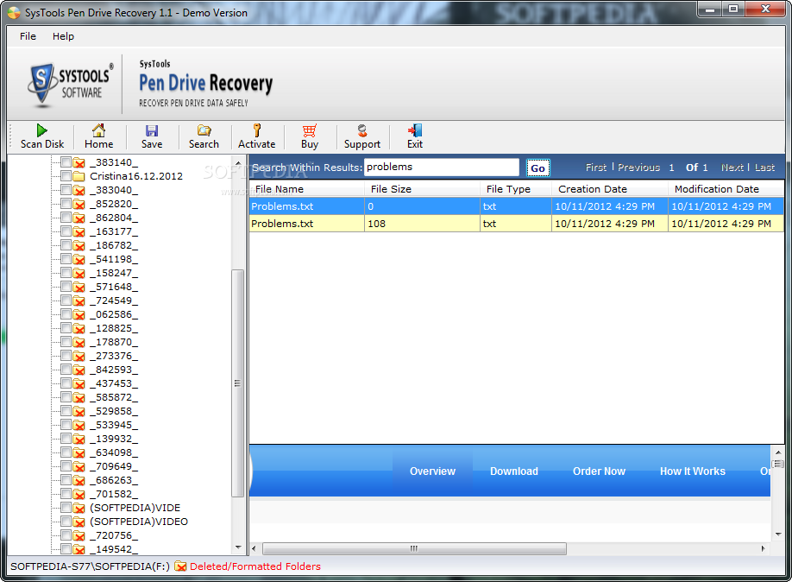
Task: Click the Go search button
Action: tap(538, 168)
